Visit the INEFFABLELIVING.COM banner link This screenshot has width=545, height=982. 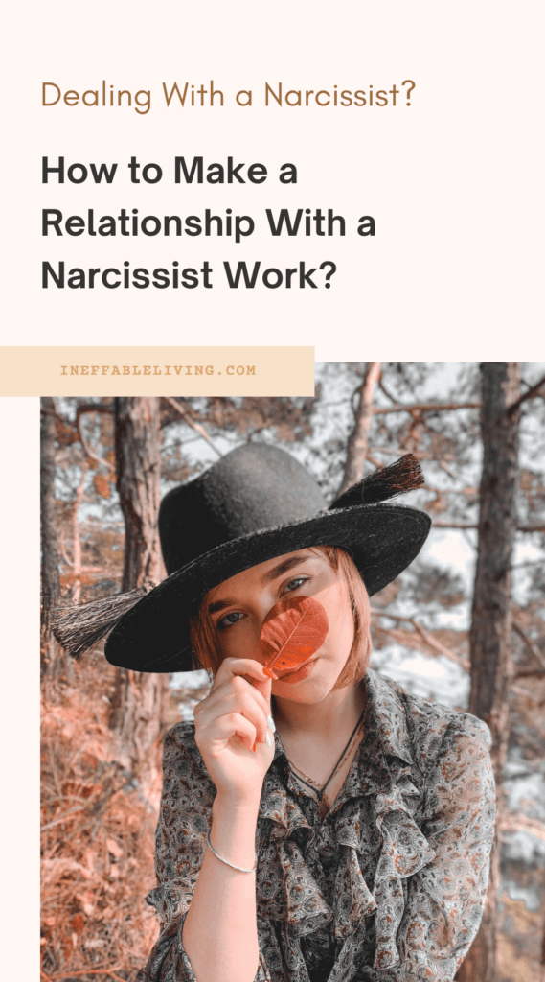pyautogui.click(x=158, y=370)
